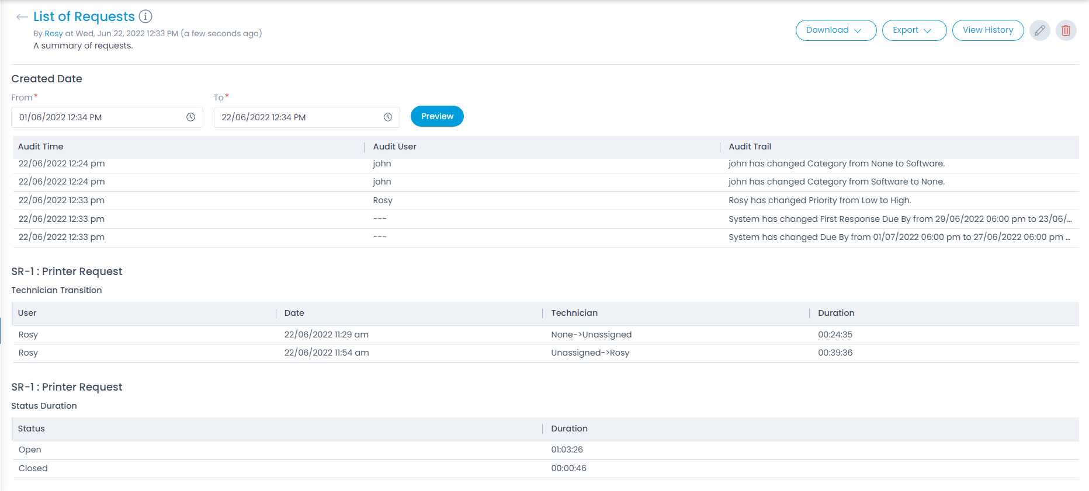Click the Audit Time column header
The height and width of the screenshot is (491, 1089).
(41, 147)
